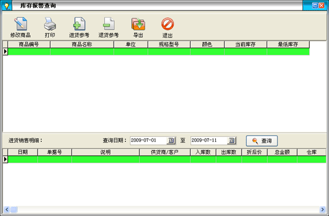
Task: Print the report using the 打印 icon
Action: (50, 27)
